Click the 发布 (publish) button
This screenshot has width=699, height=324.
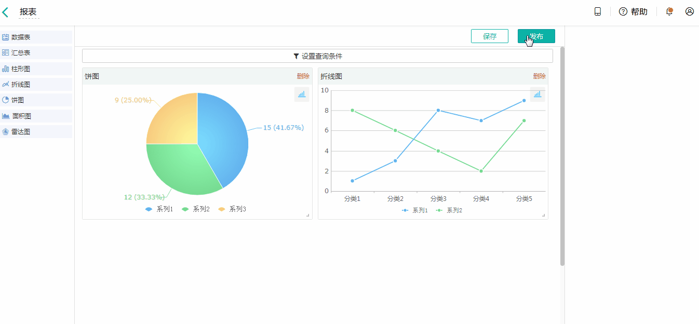[536, 36]
